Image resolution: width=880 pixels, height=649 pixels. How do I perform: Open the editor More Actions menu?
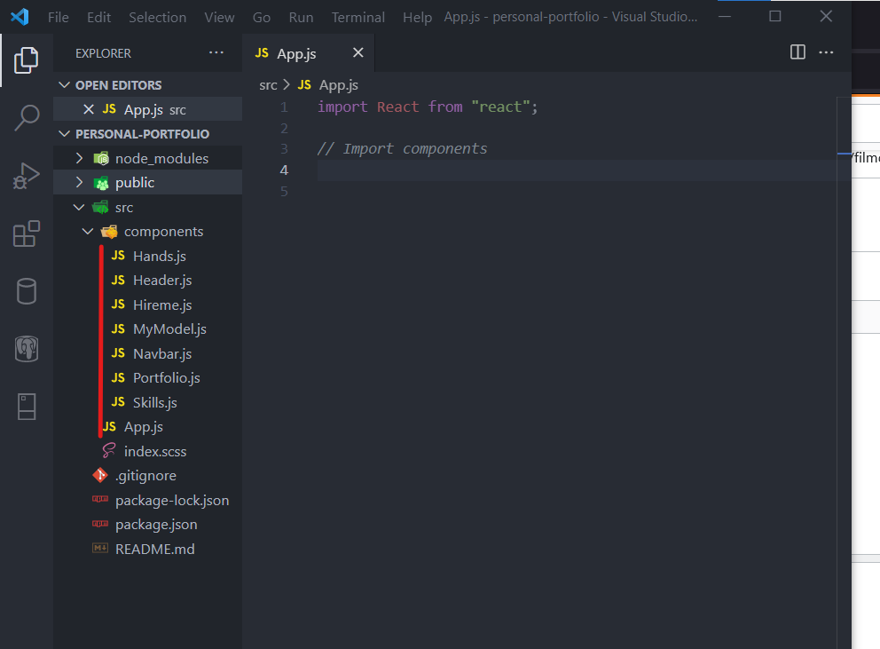coord(826,52)
